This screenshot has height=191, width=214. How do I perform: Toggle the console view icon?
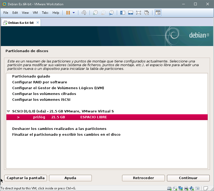click(158, 13)
